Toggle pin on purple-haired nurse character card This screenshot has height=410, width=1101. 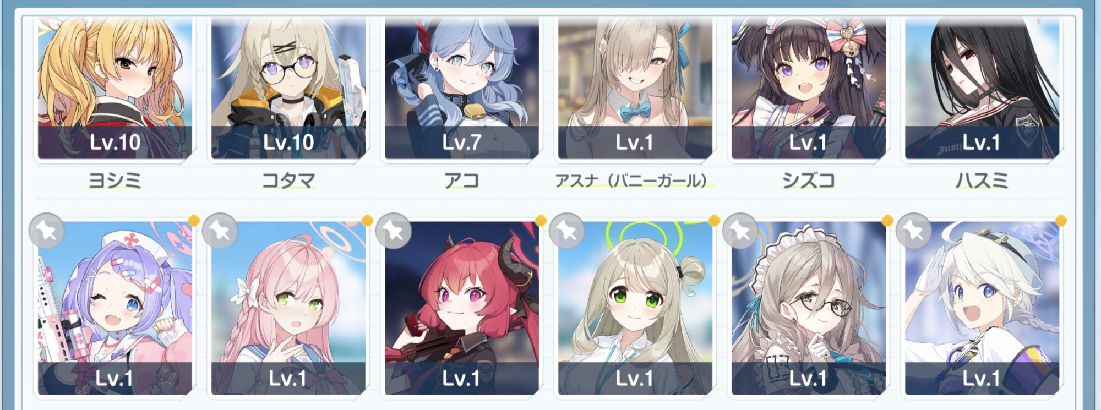coord(47,231)
